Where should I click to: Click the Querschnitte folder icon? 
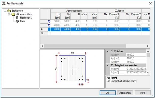click(x=13, y=14)
